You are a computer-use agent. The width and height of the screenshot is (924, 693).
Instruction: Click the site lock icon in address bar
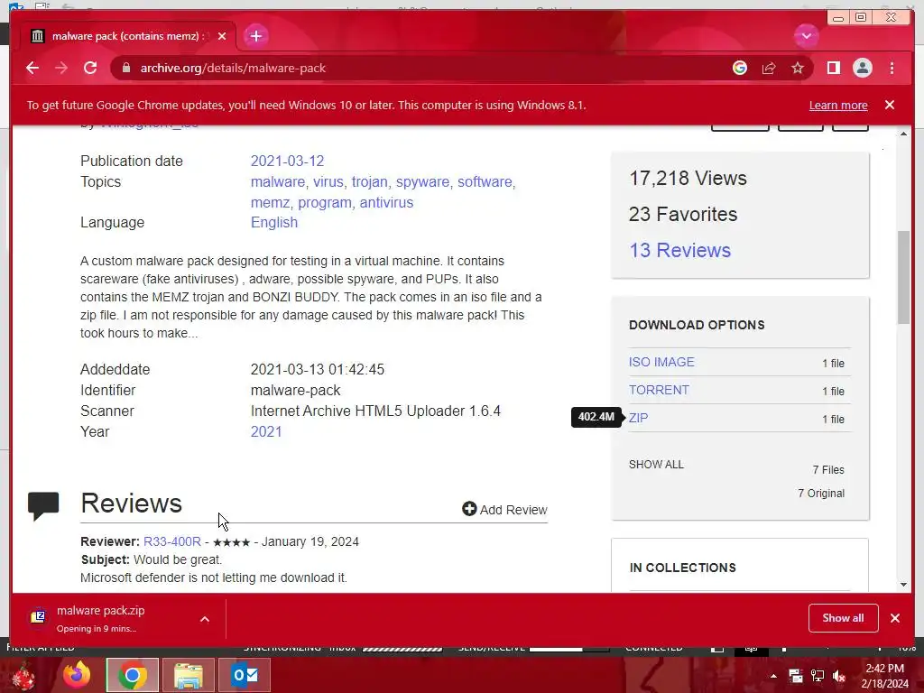pos(125,68)
